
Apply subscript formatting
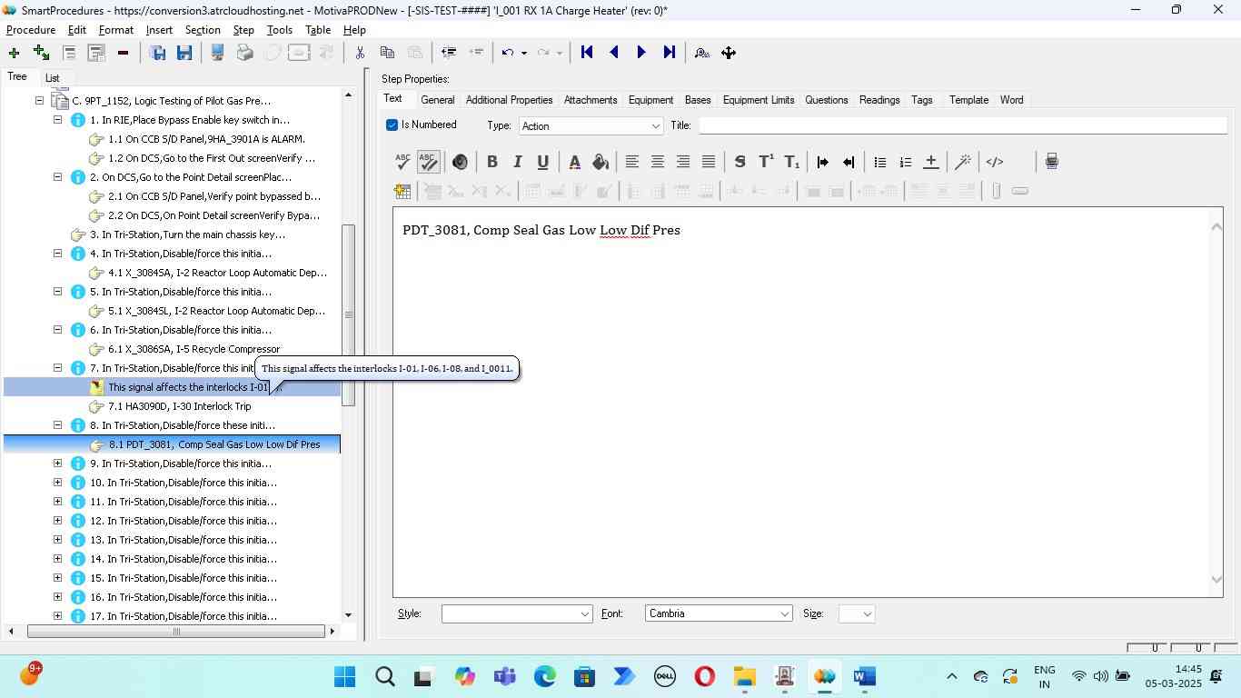(x=792, y=162)
